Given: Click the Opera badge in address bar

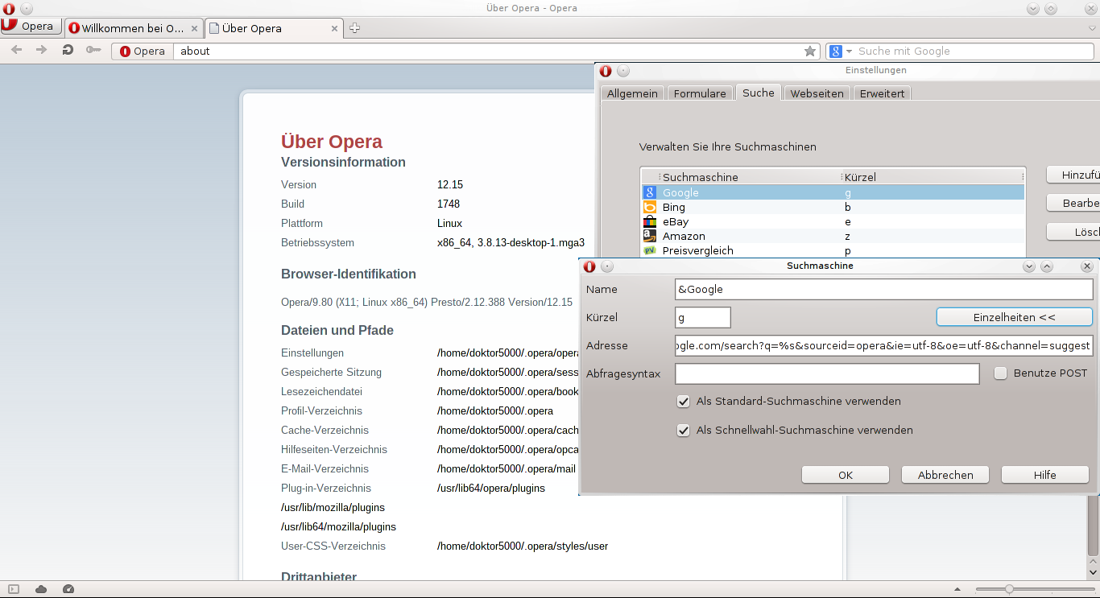Looking at the screenshot, I should coord(143,51).
